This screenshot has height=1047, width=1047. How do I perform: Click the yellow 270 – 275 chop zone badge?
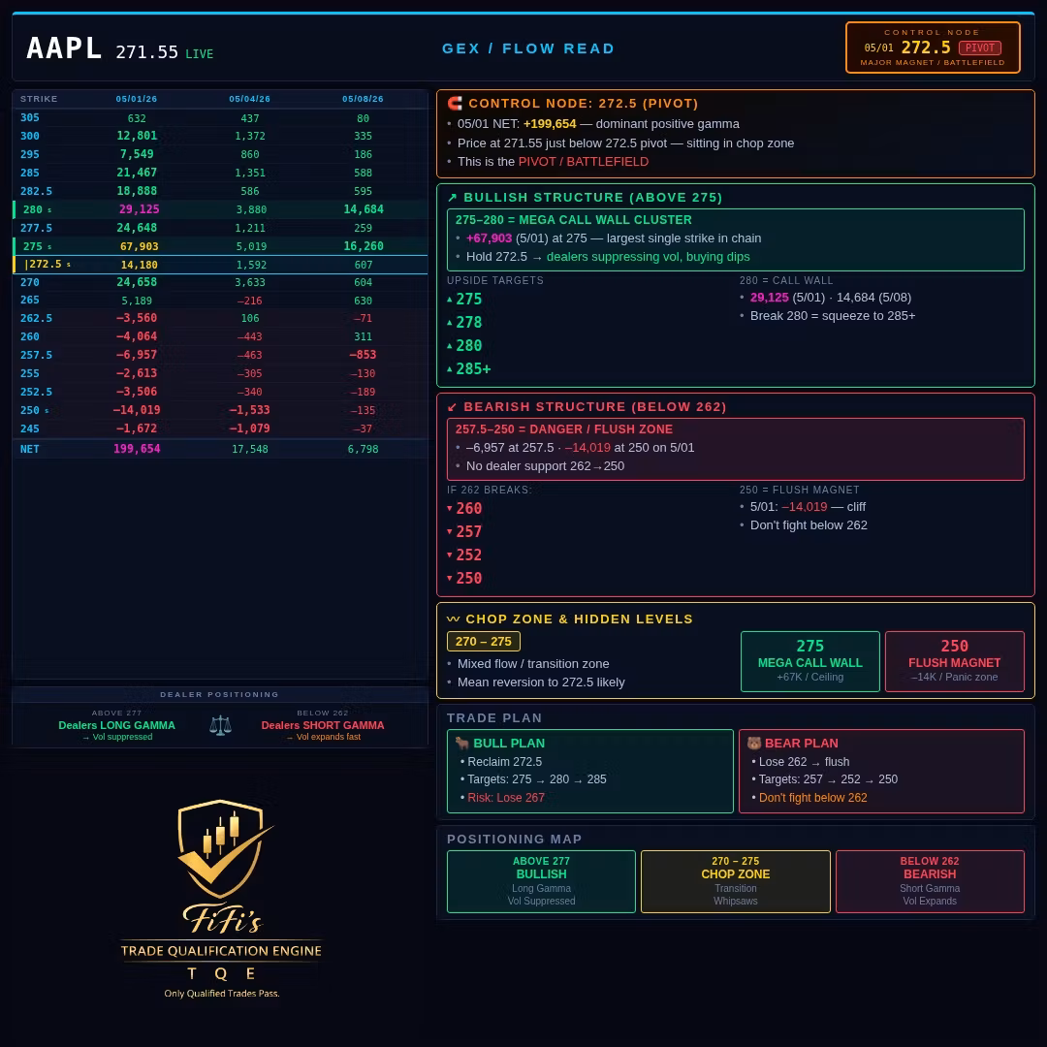[484, 641]
